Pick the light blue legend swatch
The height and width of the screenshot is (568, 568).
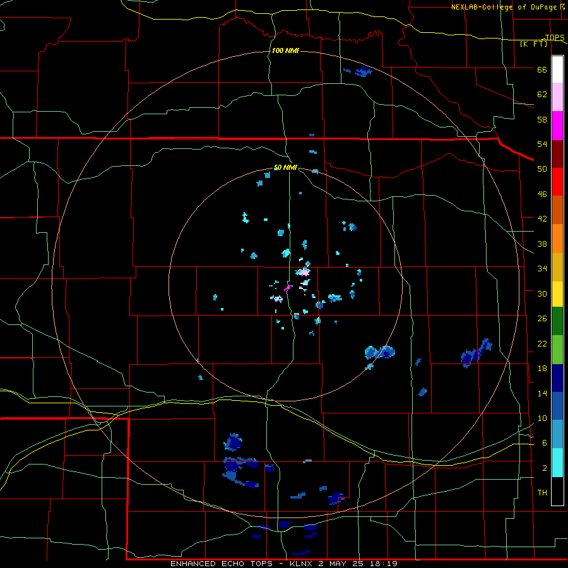click(557, 434)
